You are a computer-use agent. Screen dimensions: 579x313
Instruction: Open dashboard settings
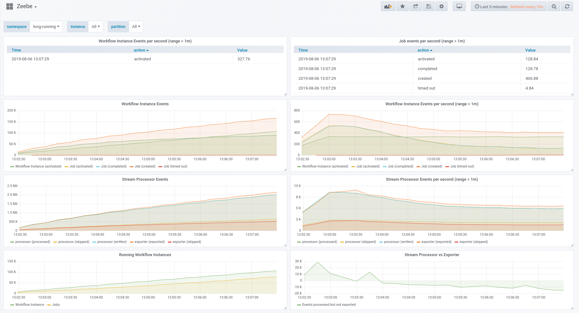point(441,6)
